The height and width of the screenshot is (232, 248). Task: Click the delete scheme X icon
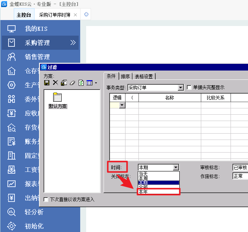pos(55,83)
